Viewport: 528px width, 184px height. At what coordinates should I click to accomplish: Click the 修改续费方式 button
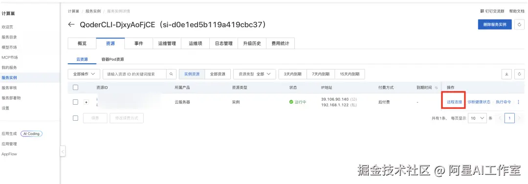coord(127,118)
